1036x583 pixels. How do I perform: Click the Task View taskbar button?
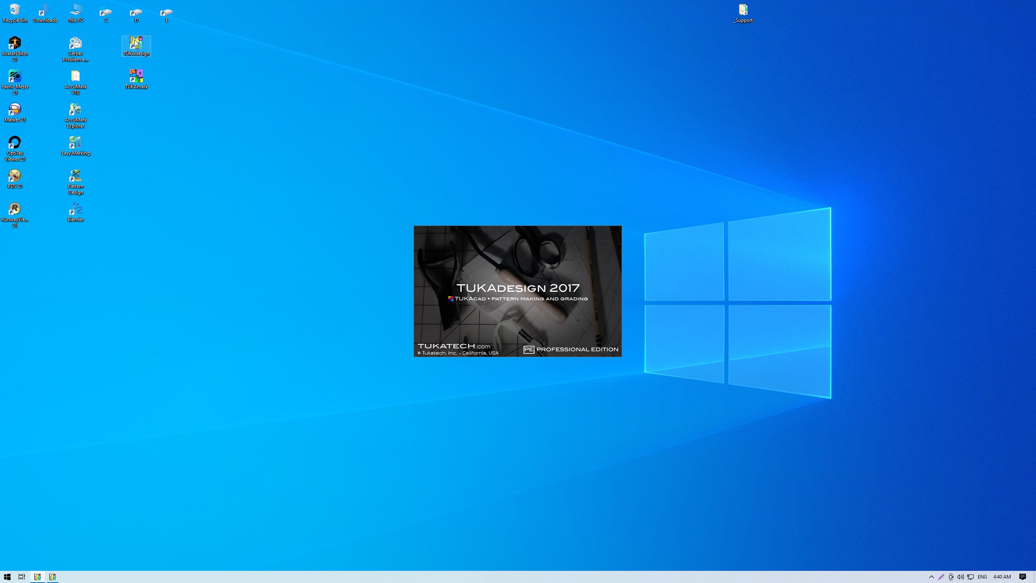[x=22, y=577]
